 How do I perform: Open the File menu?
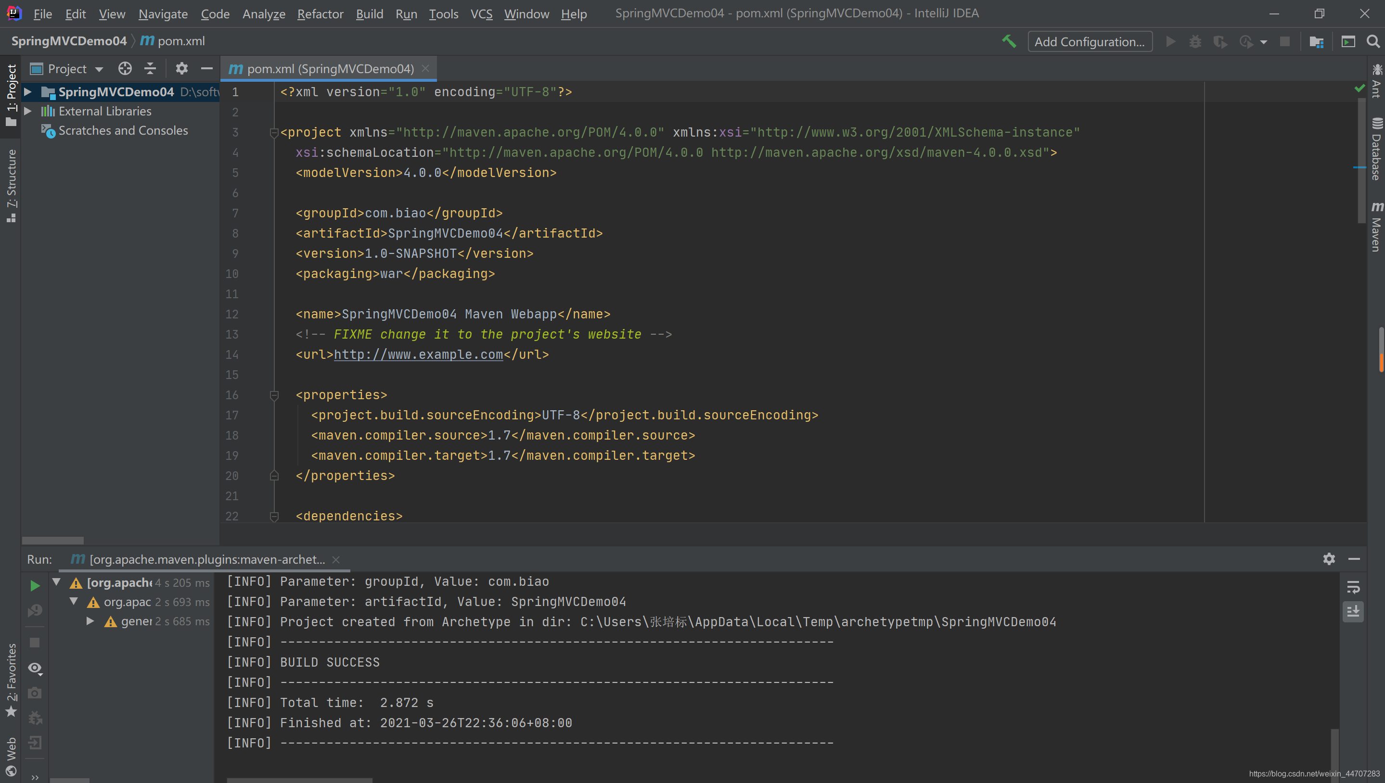coord(42,13)
